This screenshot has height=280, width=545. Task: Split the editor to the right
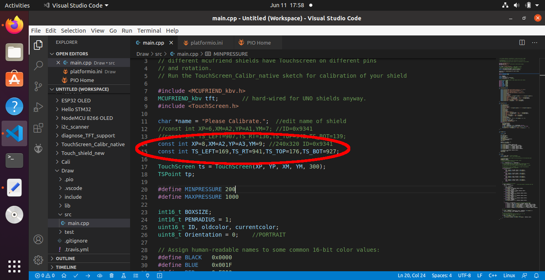pos(522,43)
